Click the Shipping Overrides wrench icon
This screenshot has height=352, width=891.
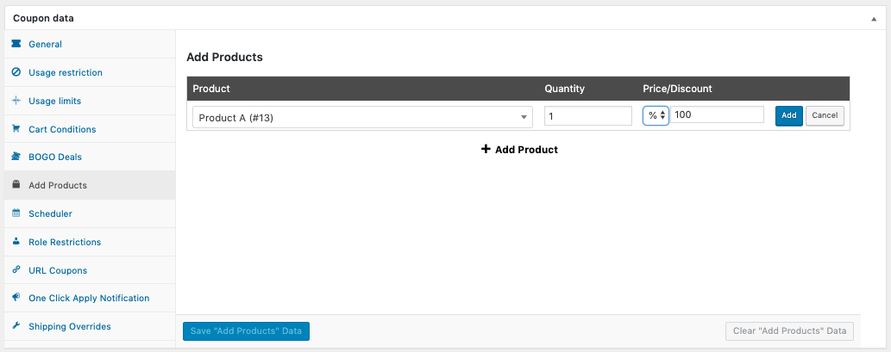click(16, 326)
